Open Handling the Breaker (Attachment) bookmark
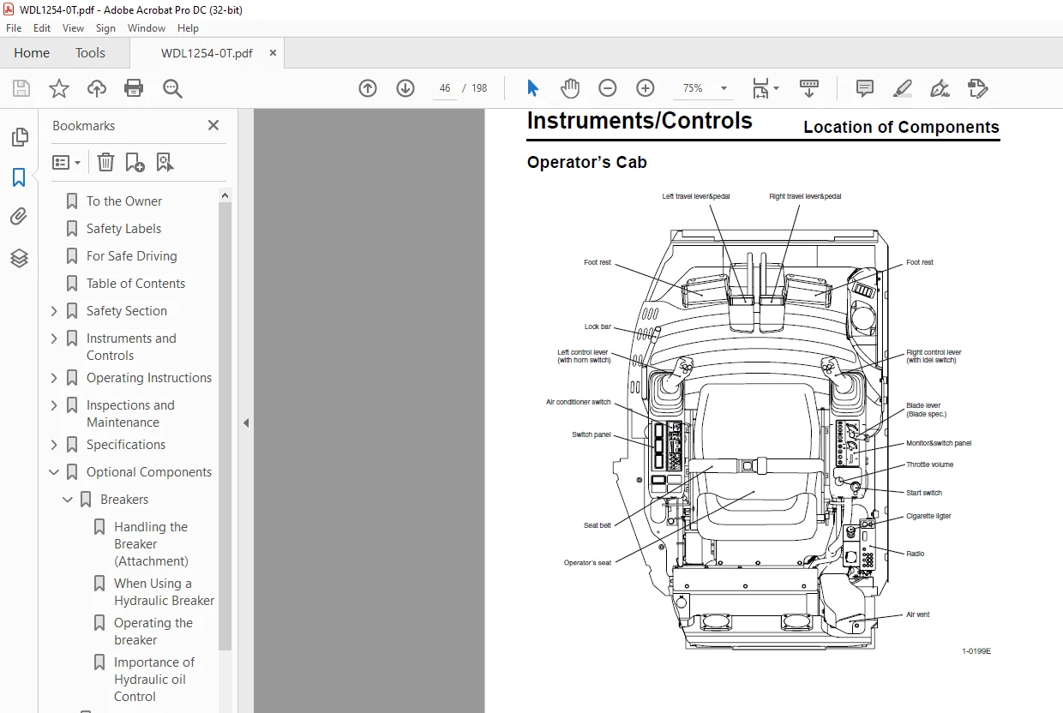The width and height of the screenshot is (1063, 713). [151, 544]
